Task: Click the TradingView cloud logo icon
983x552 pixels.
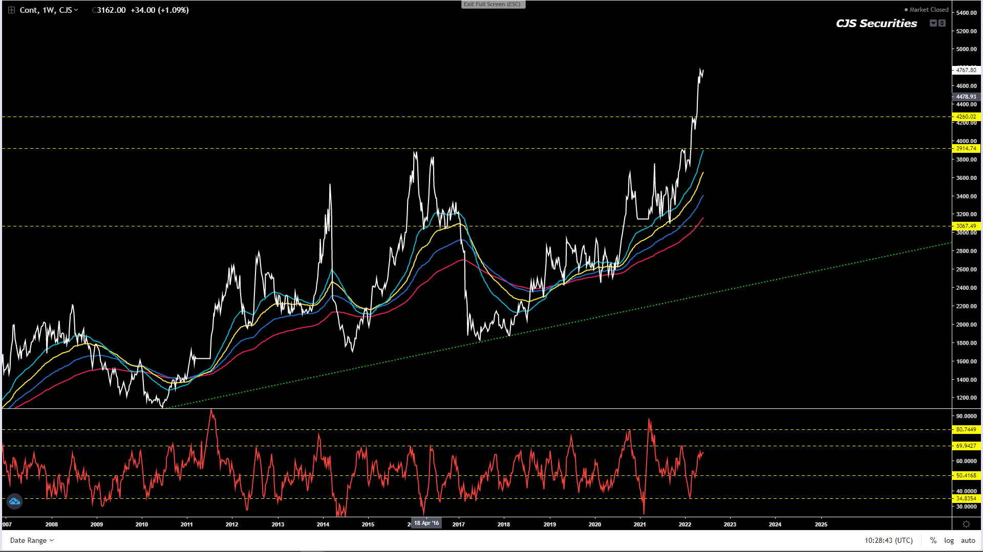Action: coord(14,501)
